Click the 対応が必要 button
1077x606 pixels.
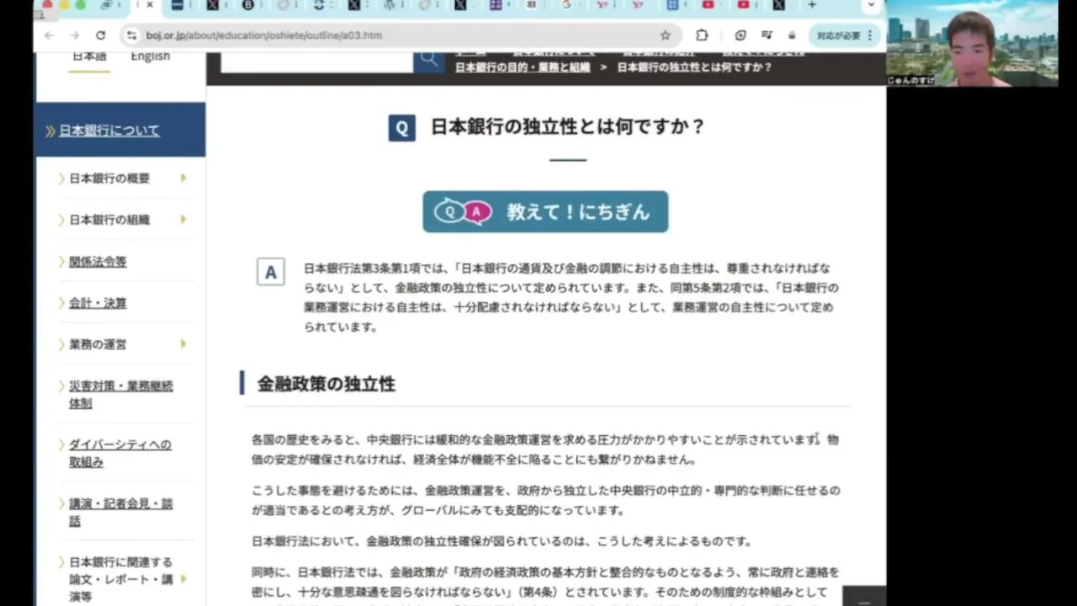click(845, 35)
